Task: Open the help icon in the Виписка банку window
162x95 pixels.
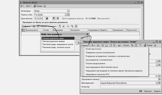Action: pos(45,6)
